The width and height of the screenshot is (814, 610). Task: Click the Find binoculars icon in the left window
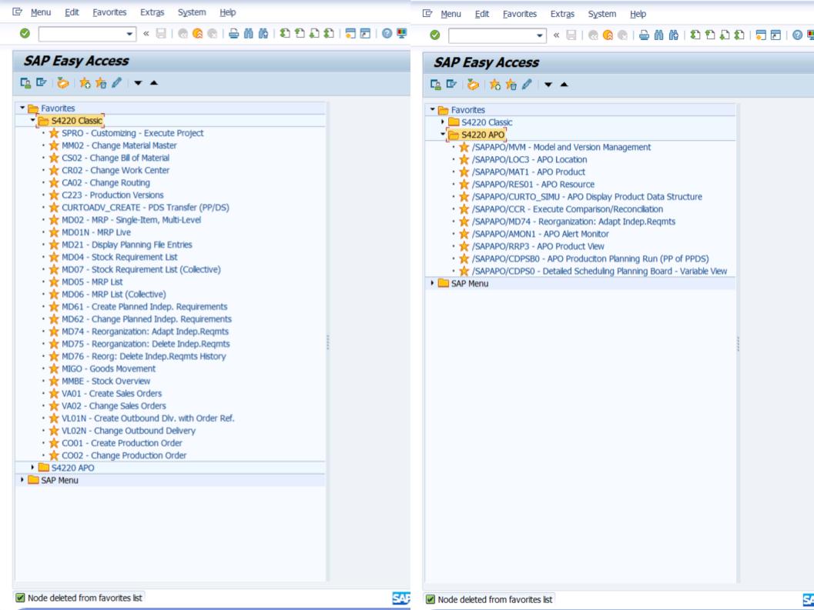tap(249, 34)
